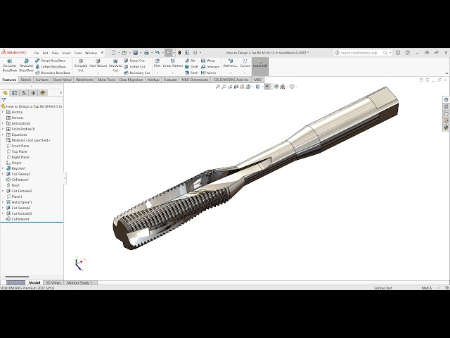
Task: Select the CirPattern4 feature
Action: tap(18, 219)
